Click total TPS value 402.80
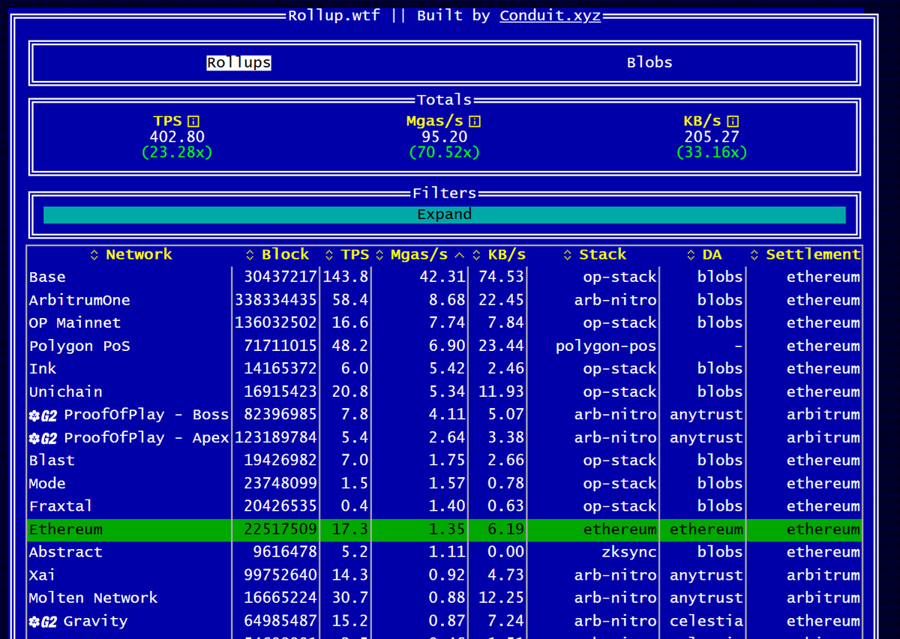Viewport: 900px width, 639px height. tap(177, 137)
